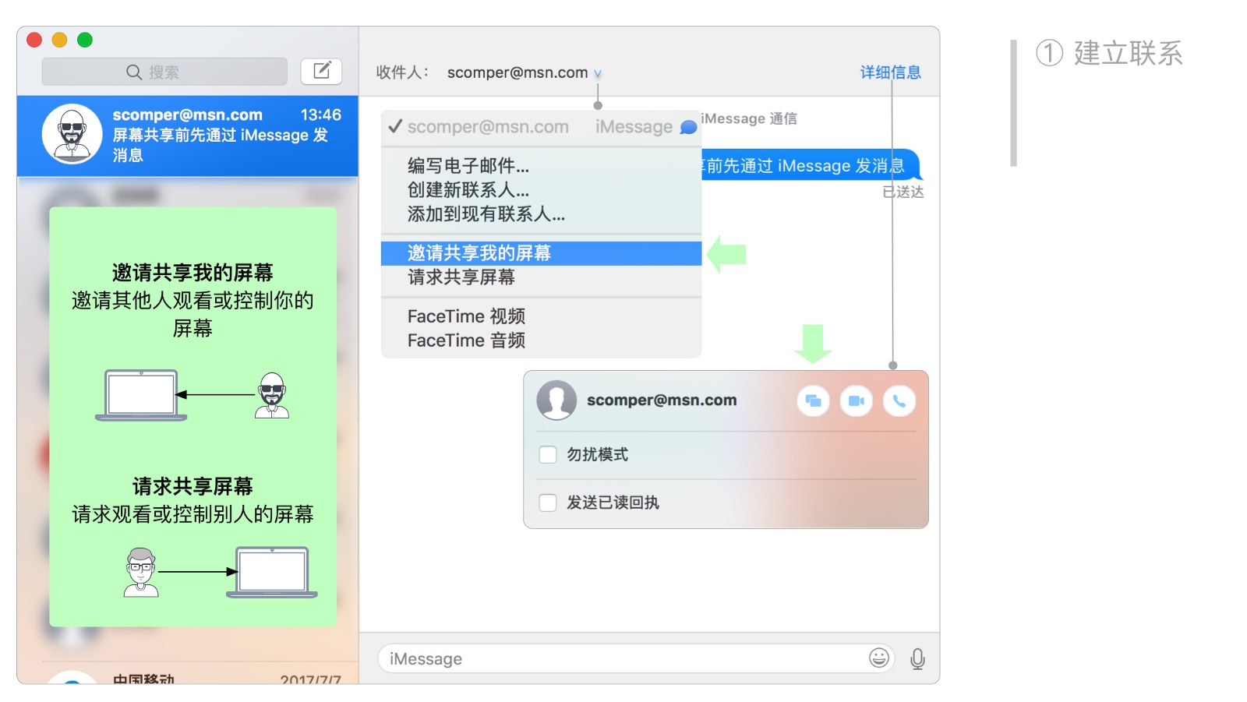1247x702 pixels.
Task: Click the iMessage 通信 header text
Action: point(749,118)
